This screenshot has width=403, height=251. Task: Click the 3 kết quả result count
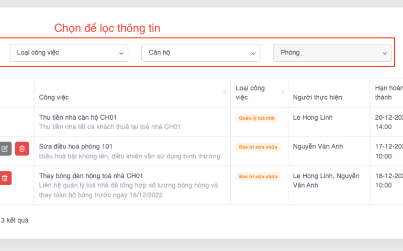coord(15,220)
